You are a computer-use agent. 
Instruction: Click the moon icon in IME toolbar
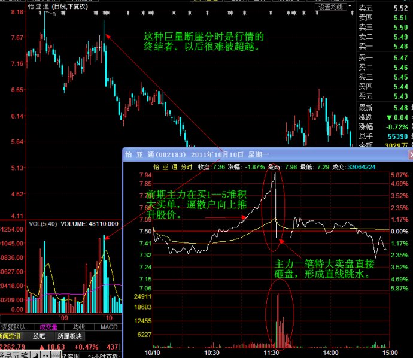pos(37,354)
